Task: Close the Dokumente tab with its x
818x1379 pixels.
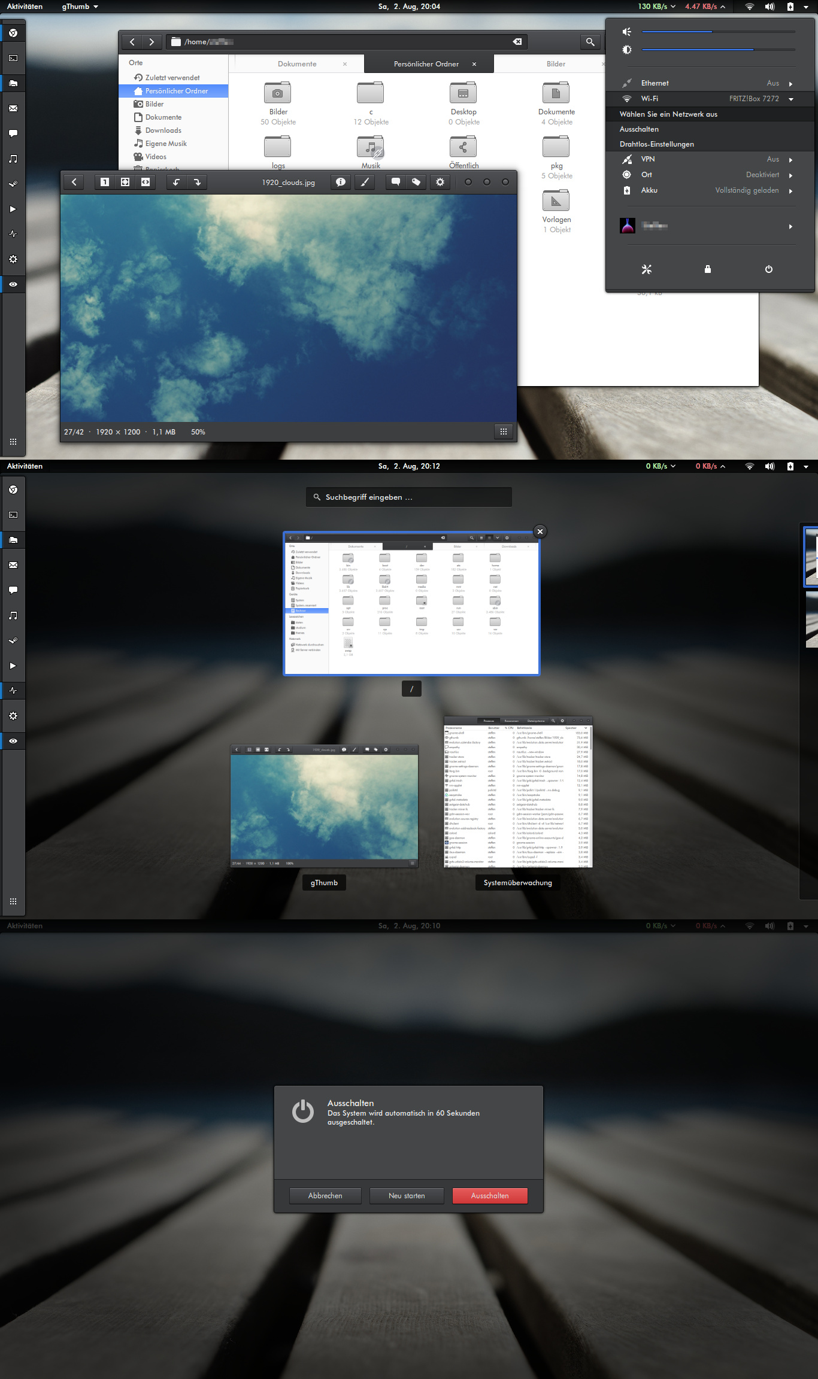Action: (x=345, y=64)
